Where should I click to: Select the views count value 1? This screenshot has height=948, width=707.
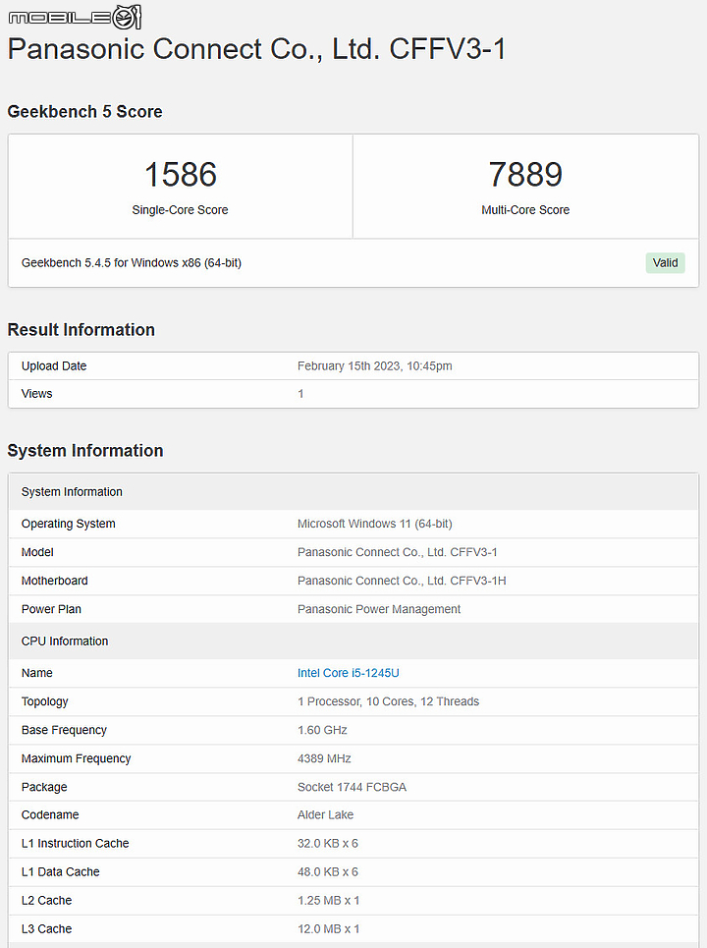pyautogui.click(x=300, y=394)
